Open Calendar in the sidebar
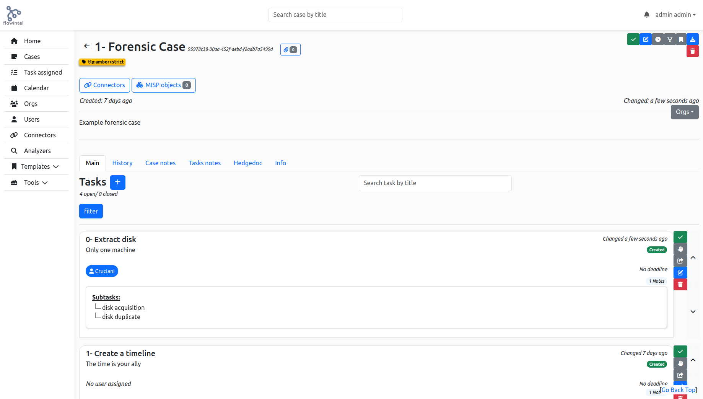 [36, 88]
